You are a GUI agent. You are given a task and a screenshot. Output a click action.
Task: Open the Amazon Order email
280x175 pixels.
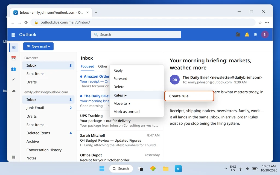click(93, 81)
